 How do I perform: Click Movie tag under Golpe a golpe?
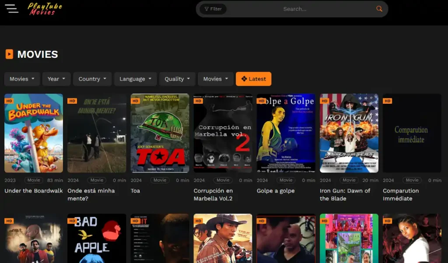(286, 180)
